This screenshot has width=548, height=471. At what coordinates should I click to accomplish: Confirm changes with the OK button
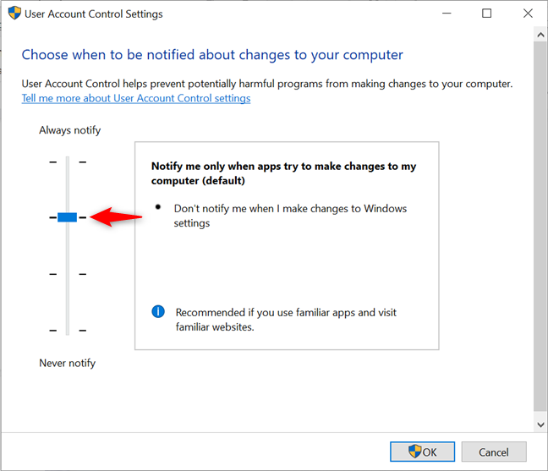point(422,452)
